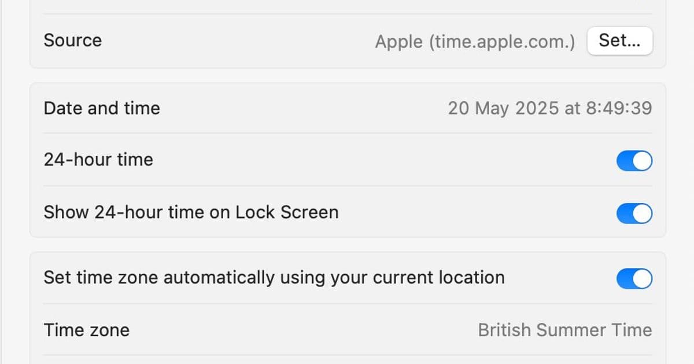Click the Show 24-hour time on Lock Screen label
Image resolution: width=694 pixels, height=364 pixels.
191,213
